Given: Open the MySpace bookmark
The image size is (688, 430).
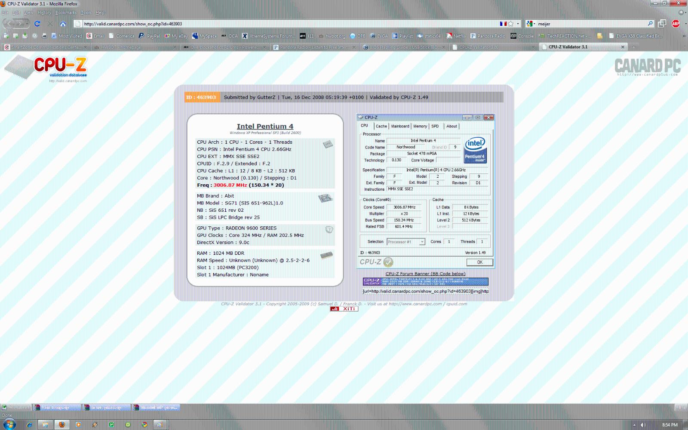Looking at the screenshot, I should click(204, 36).
